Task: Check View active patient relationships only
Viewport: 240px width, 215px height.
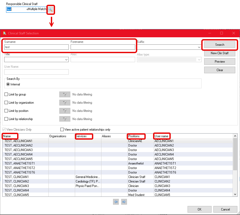Action: click(62, 130)
